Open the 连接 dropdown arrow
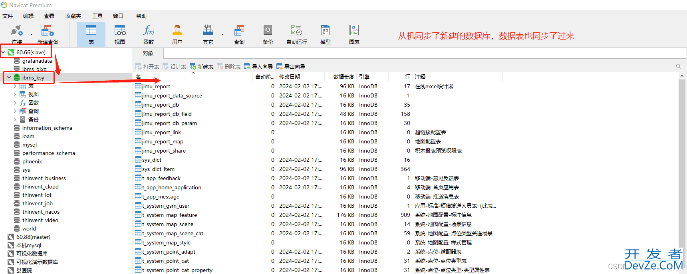 [31, 35]
